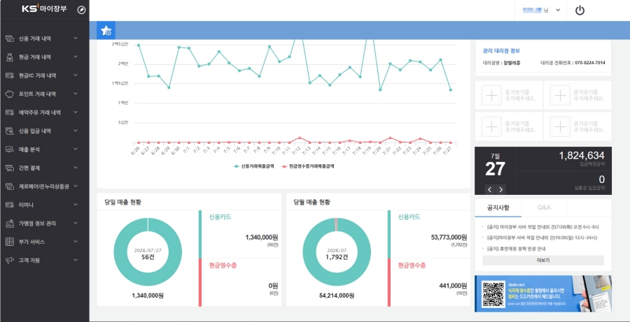Click the 대리점 전화번호 070-8224-7014 text
The image size is (630, 322).
pyautogui.click(x=573, y=63)
